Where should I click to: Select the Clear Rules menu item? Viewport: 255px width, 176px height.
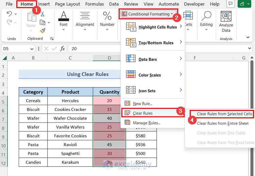(153, 113)
